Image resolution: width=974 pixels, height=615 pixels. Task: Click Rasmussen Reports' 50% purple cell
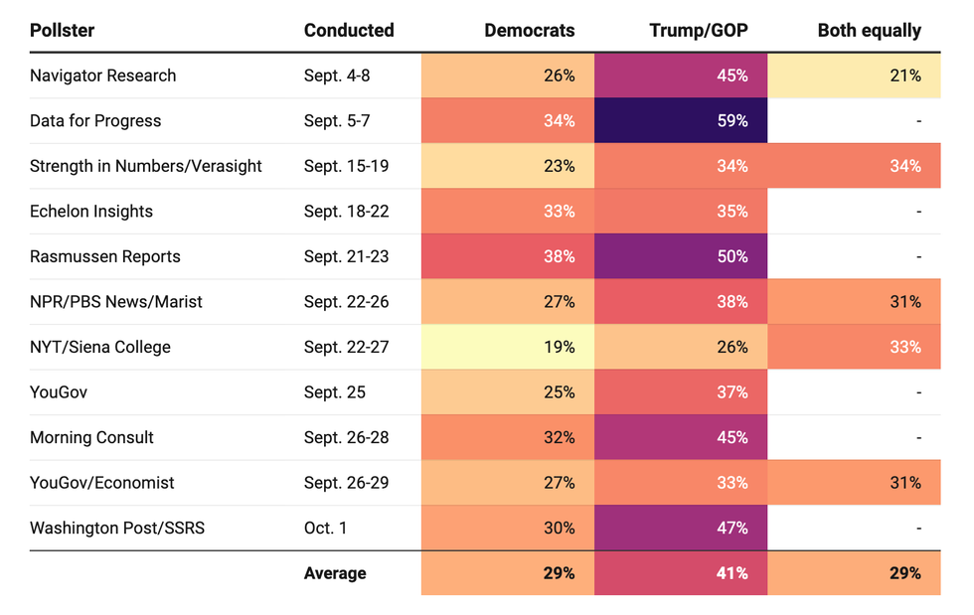[681, 256]
